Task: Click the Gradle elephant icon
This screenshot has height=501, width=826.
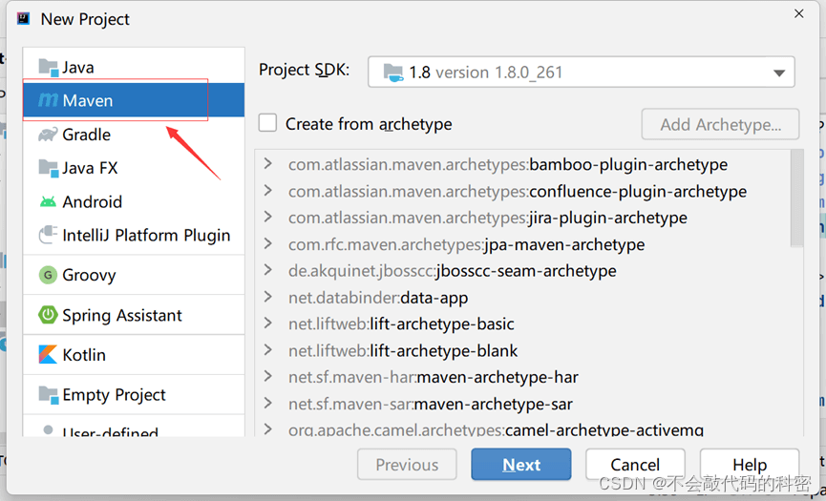Action: click(x=48, y=135)
